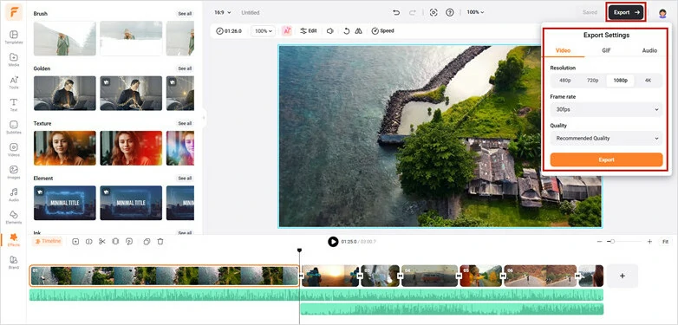678x325 pixels.
Task: Open the Images sidebar panel
Action: (x=14, y=172)
